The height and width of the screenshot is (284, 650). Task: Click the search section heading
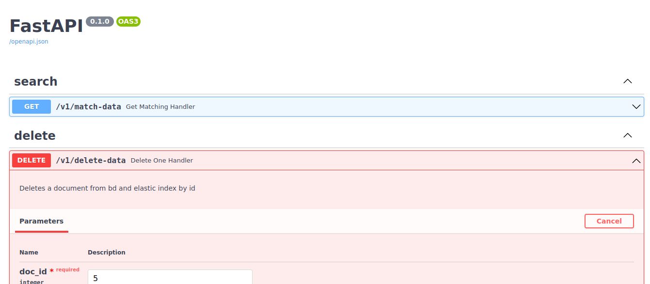point(36,81)
